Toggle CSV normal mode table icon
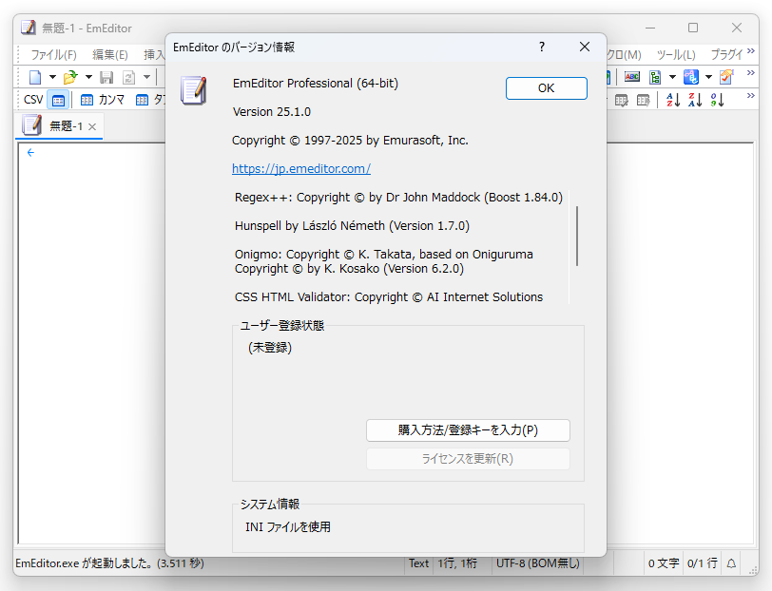 point(58,99)
